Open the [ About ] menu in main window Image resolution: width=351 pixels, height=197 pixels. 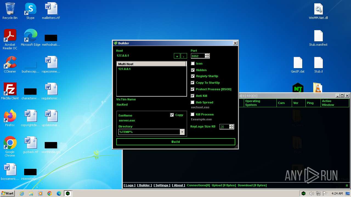pos(179,185)
